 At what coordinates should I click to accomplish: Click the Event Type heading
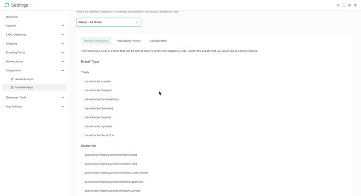(90, 61)
